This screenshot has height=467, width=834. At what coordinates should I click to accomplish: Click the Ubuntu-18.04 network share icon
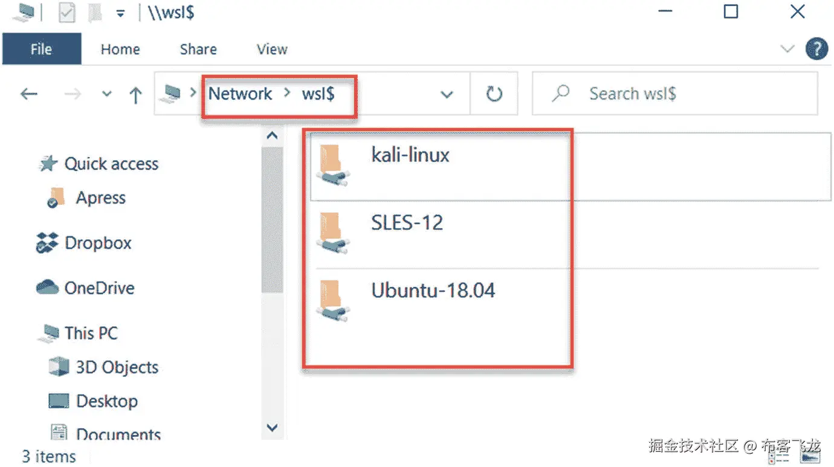[333, 300]
